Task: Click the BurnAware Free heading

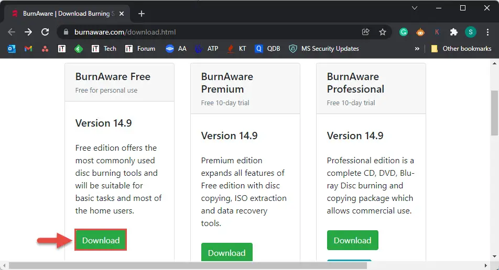Action: click(x=113, y=76)
